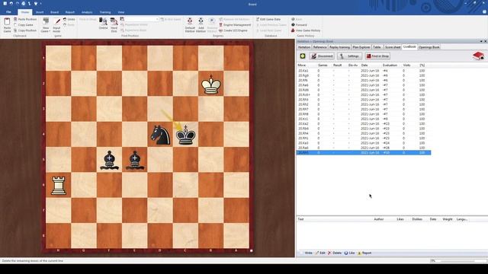Switch to the View ribbon tab
The width and height of the screenshot is (488, 274).
(121, 12)
